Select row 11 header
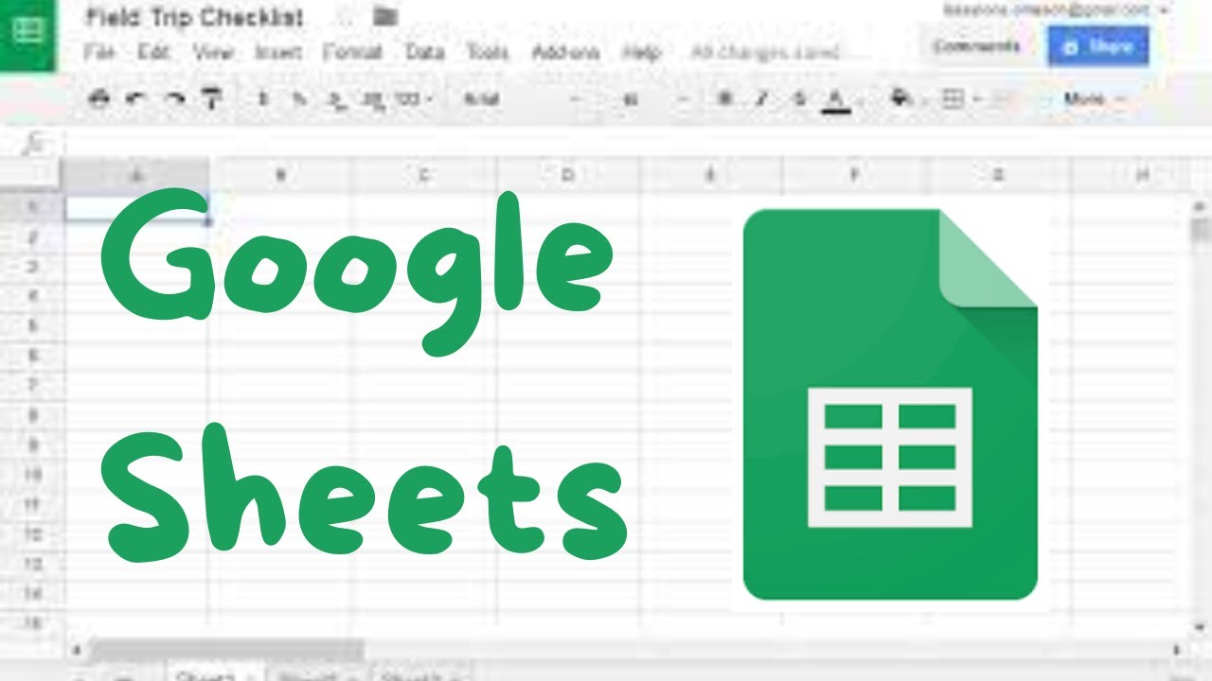Screen dimensions: 1212x681 click(32, 504)
